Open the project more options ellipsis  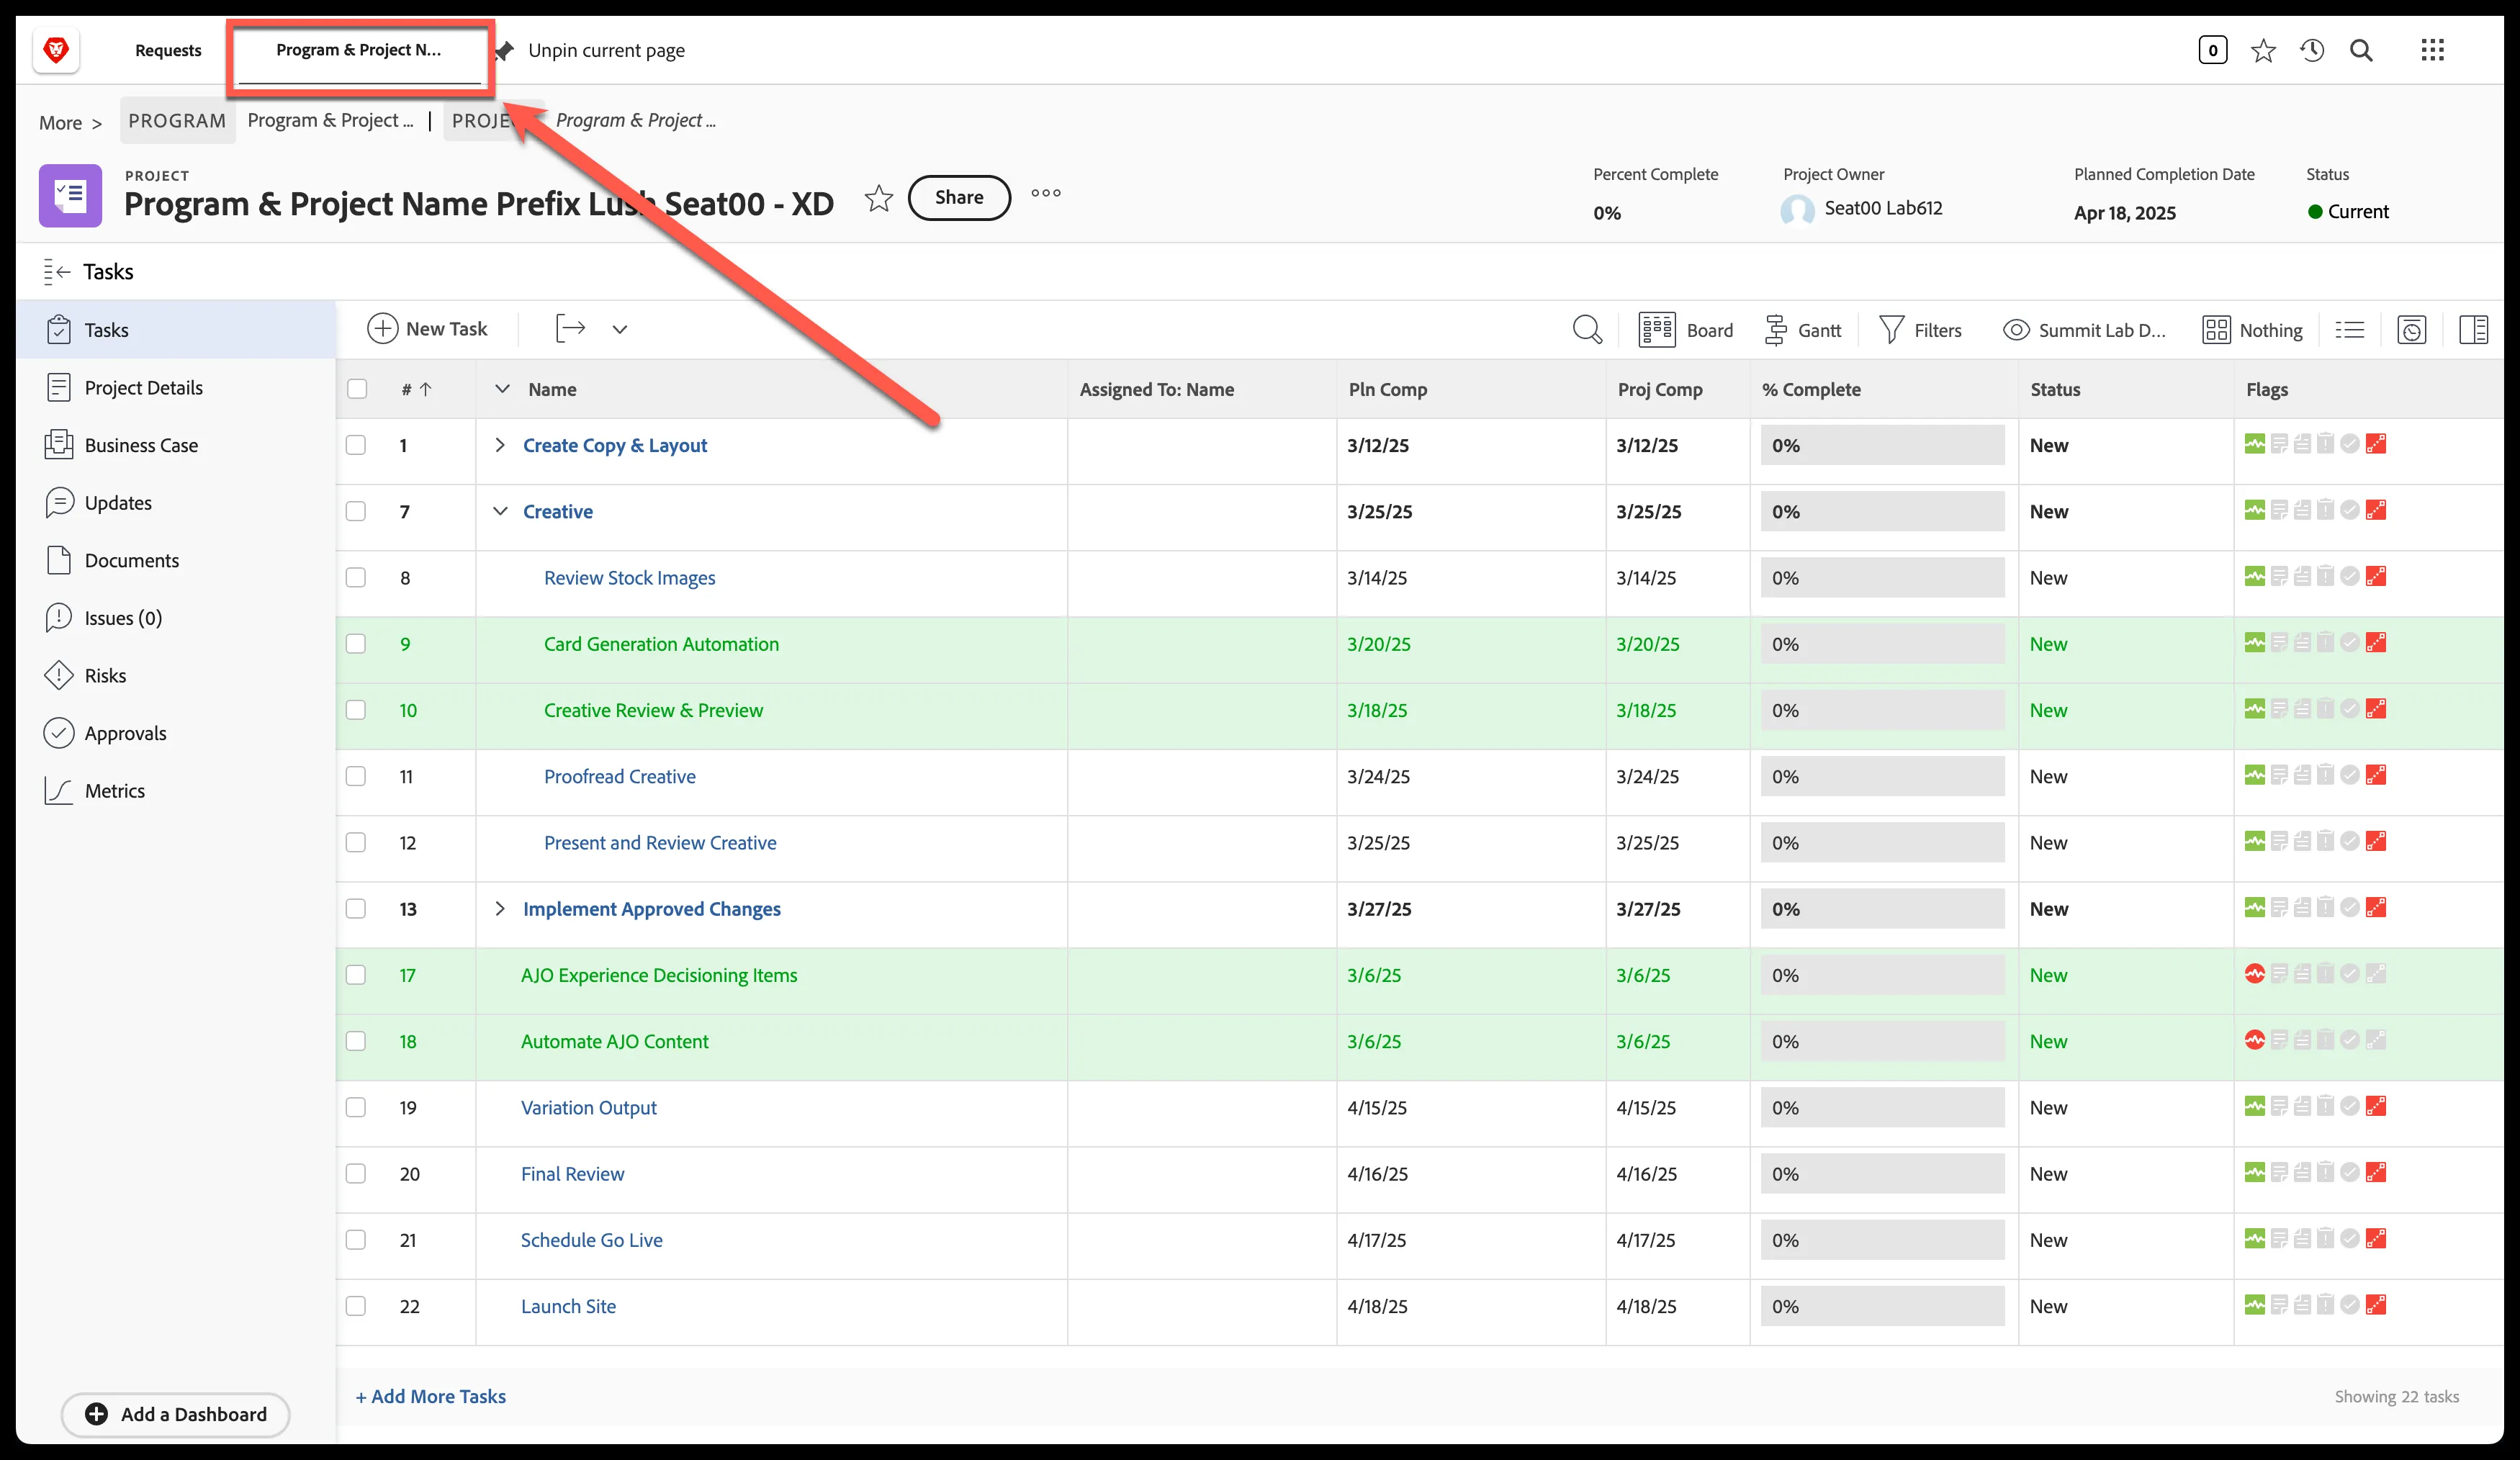point(1046,193)
